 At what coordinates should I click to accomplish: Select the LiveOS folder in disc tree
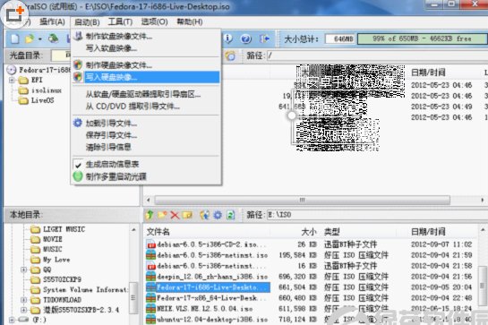pyautogui.click(x=42, y=100)
